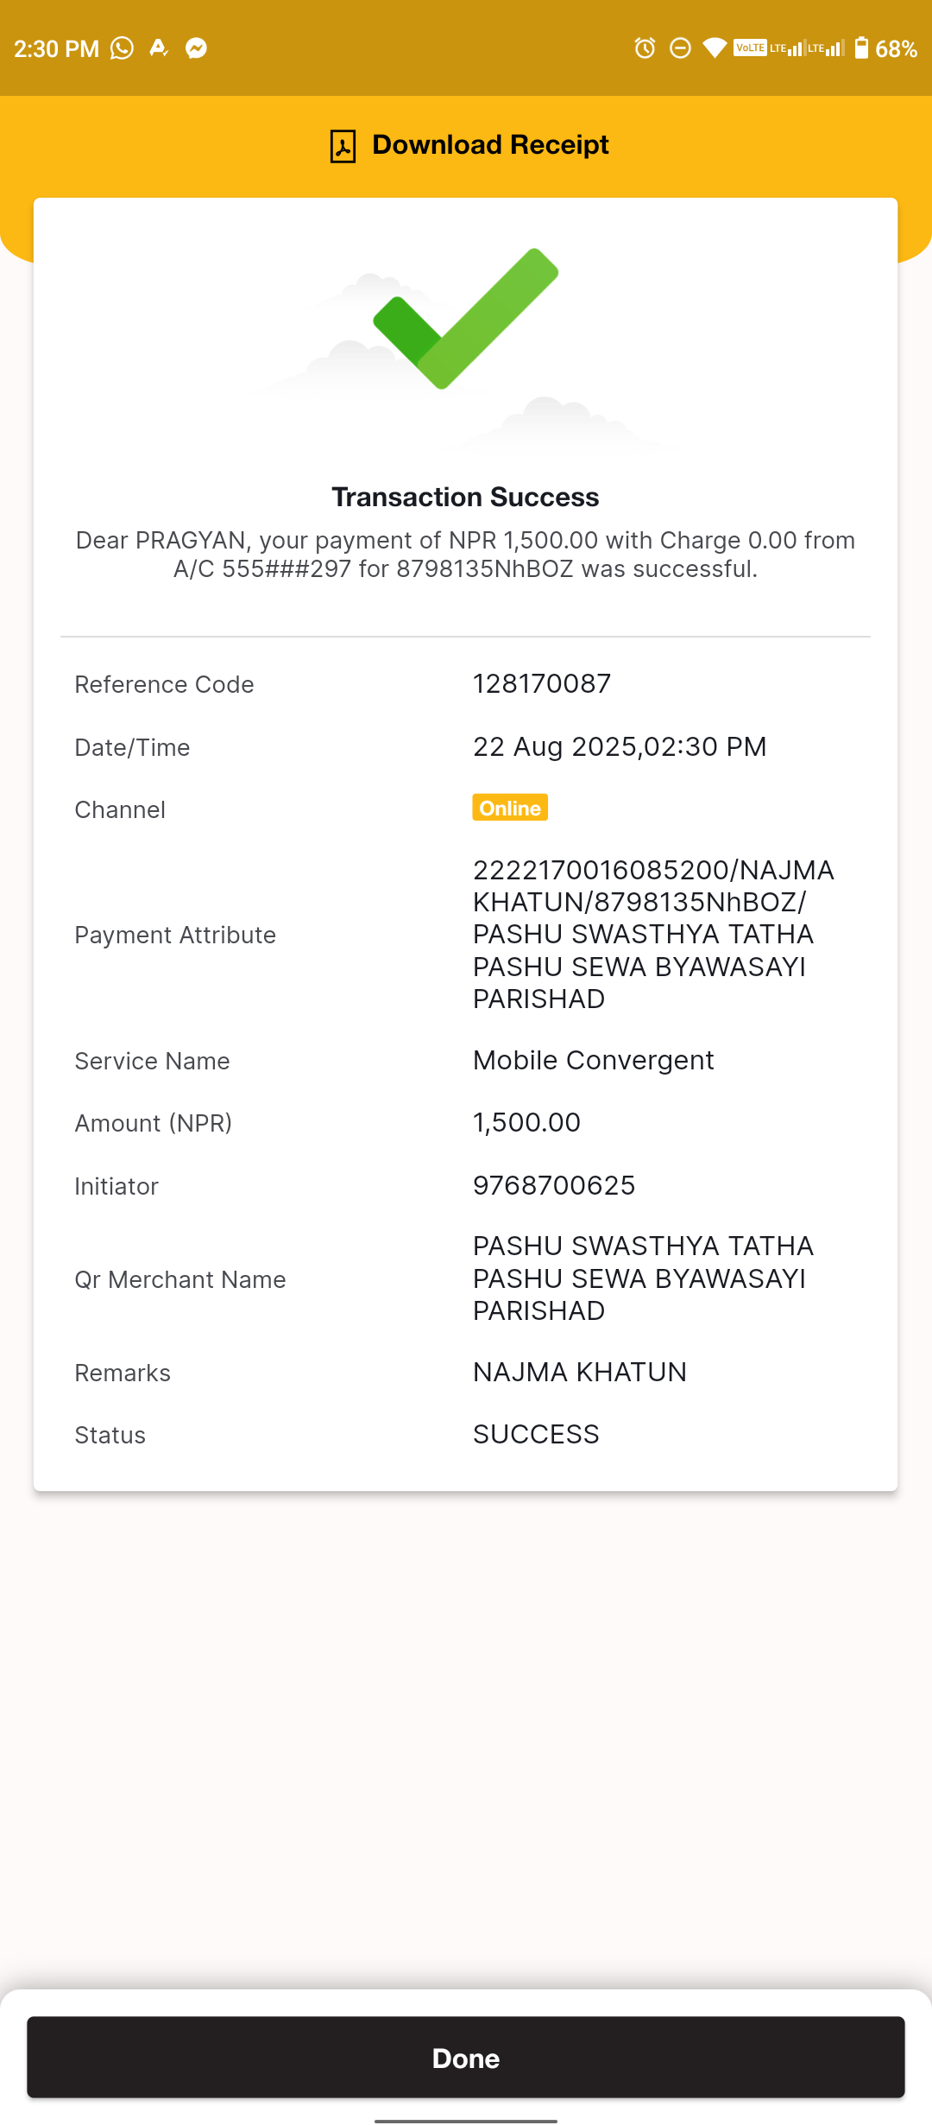932x2125 pixels.
Task: Tap the initiator number 9768700625
Action: 554,1185
